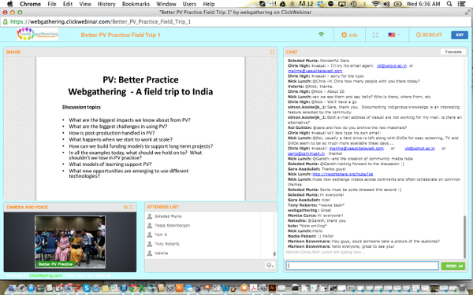Open Microsoft Word from the Dock

pyautogui.click(x=225, y=288)
